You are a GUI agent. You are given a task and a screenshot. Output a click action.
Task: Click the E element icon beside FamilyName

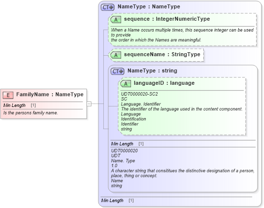(8, 95)
